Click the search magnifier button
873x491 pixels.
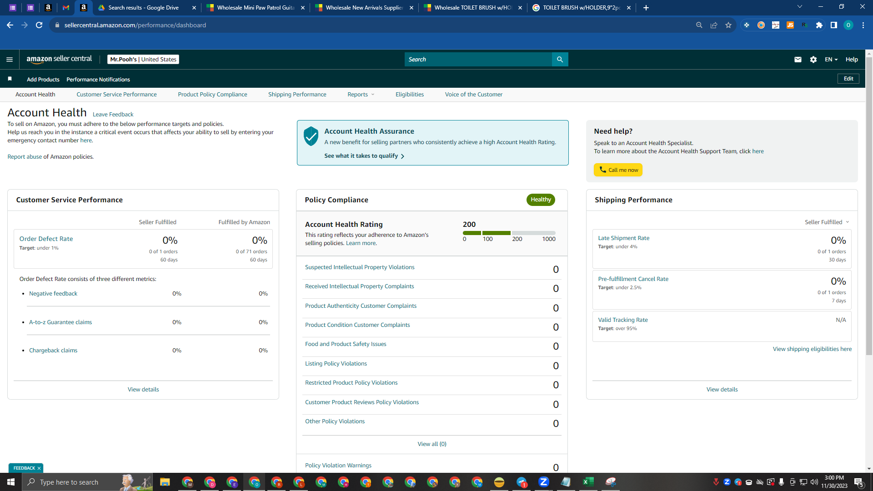click(x=560, y=60)
